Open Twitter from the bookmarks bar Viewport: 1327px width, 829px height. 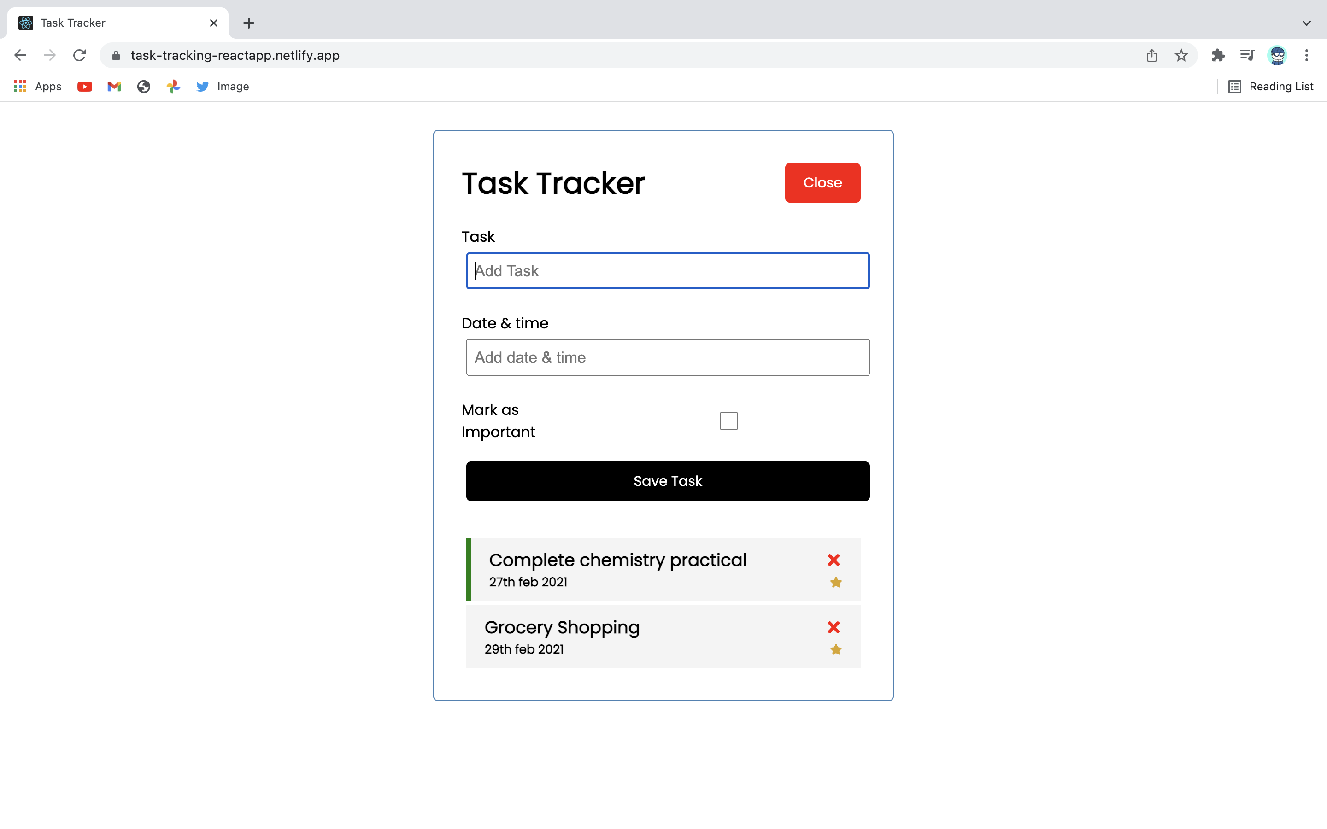click(x=202, y=86)
